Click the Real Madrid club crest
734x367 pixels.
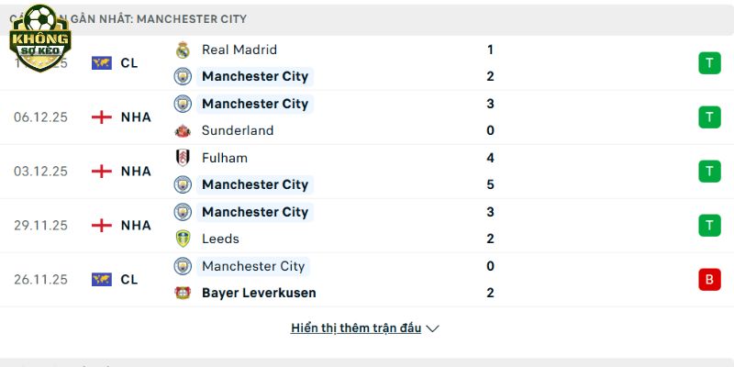183,50
